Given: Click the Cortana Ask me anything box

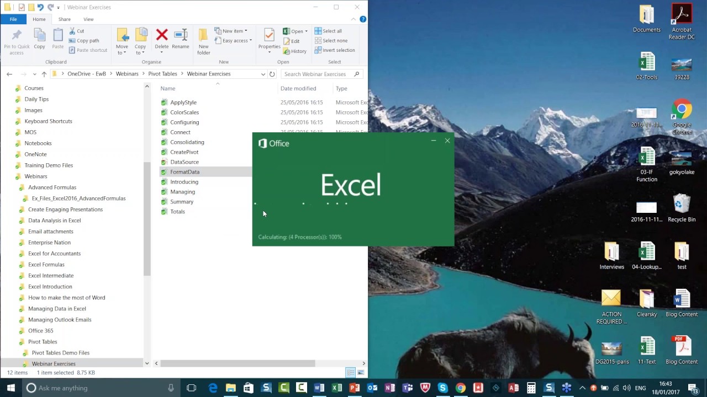Looking at the screenshot, I should pyautogui.click(x=101, y=388).
